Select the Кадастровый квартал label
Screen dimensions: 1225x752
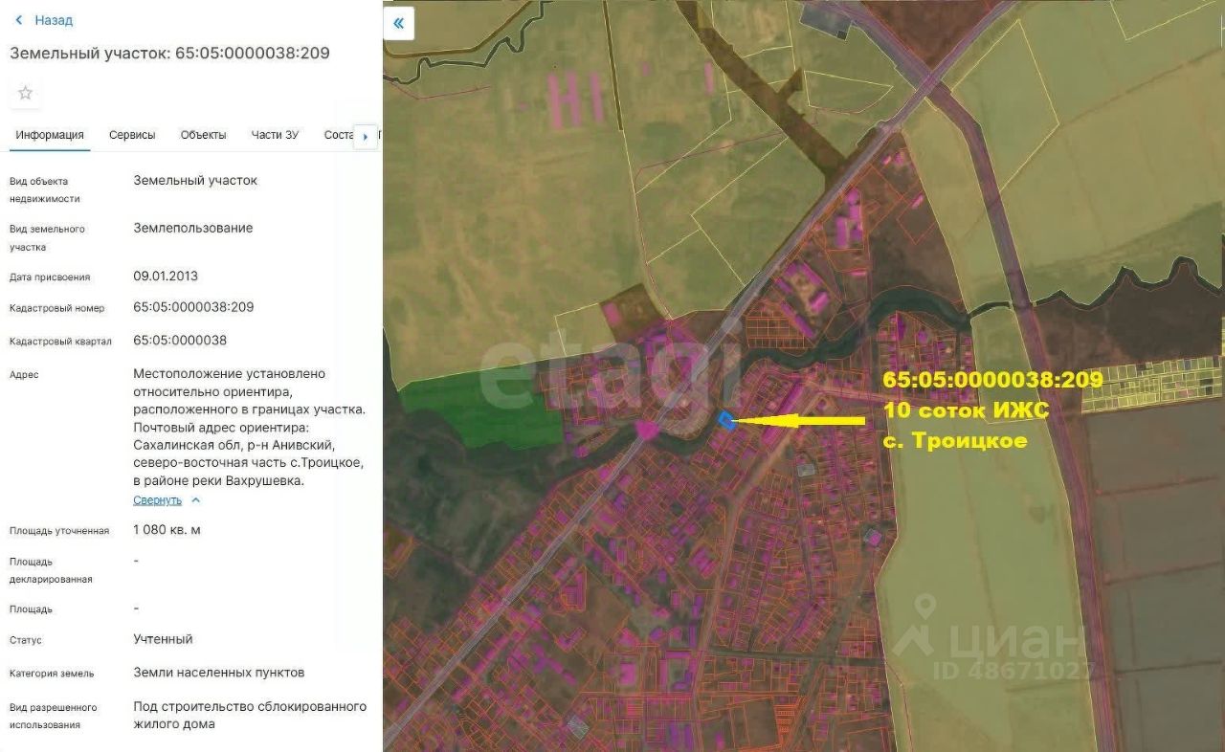60,342
